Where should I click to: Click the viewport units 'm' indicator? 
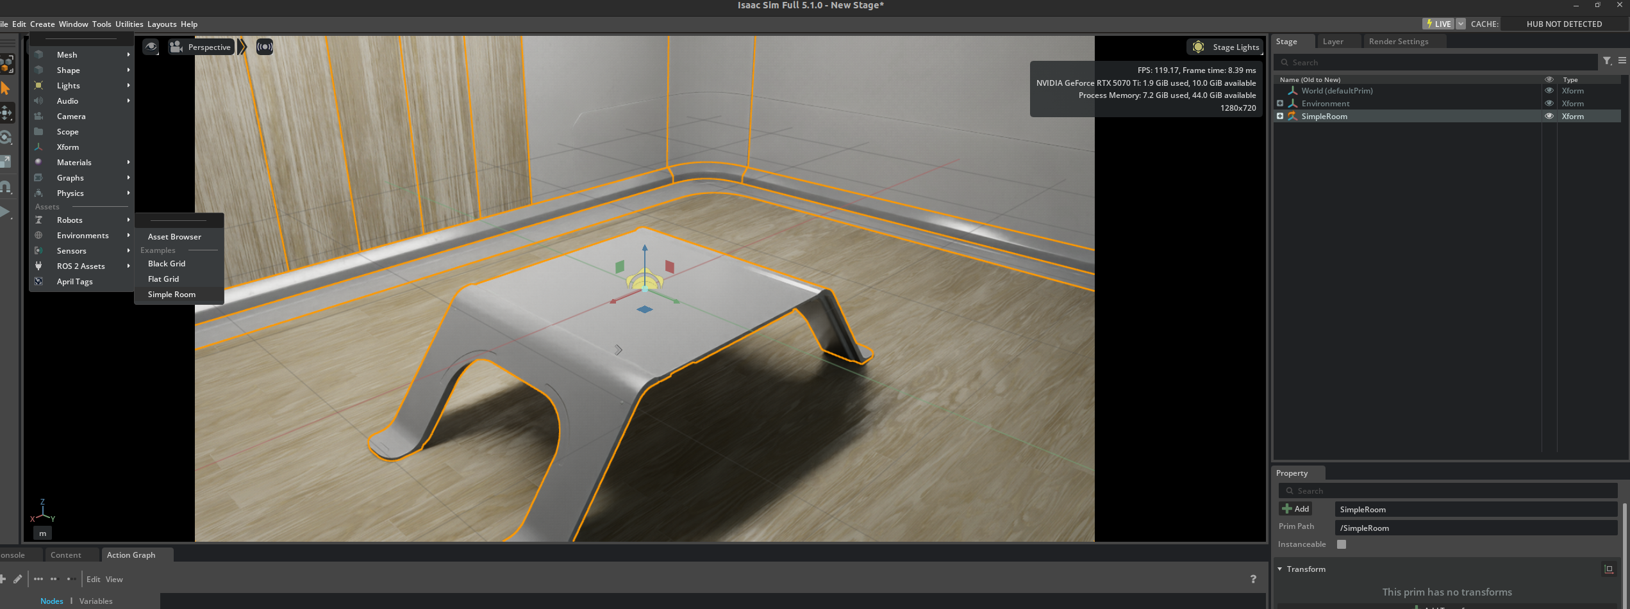(42, 533)
